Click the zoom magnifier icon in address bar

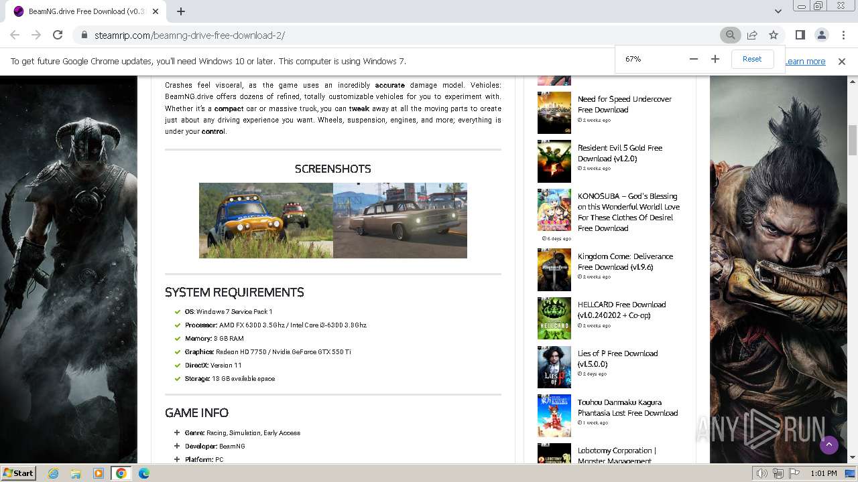pyautogui.click(x=730, y=35)
